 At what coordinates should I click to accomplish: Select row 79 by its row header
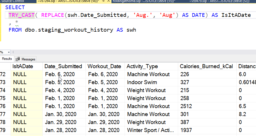[x=3, y=130]
